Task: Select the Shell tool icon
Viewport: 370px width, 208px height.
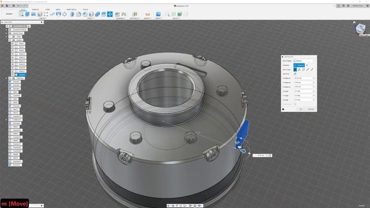Action: (91, 14)
